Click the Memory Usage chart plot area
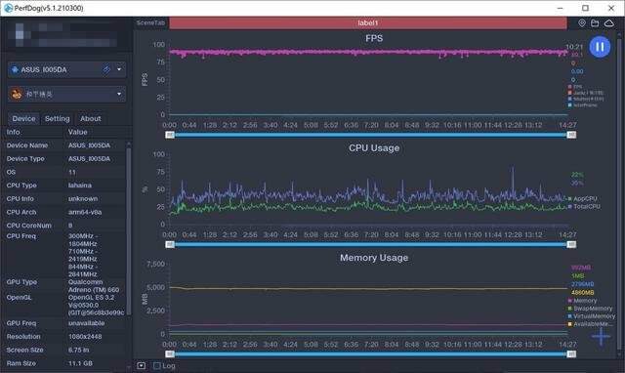The width and height of the screenshot is (625, 373). (368, 299)
